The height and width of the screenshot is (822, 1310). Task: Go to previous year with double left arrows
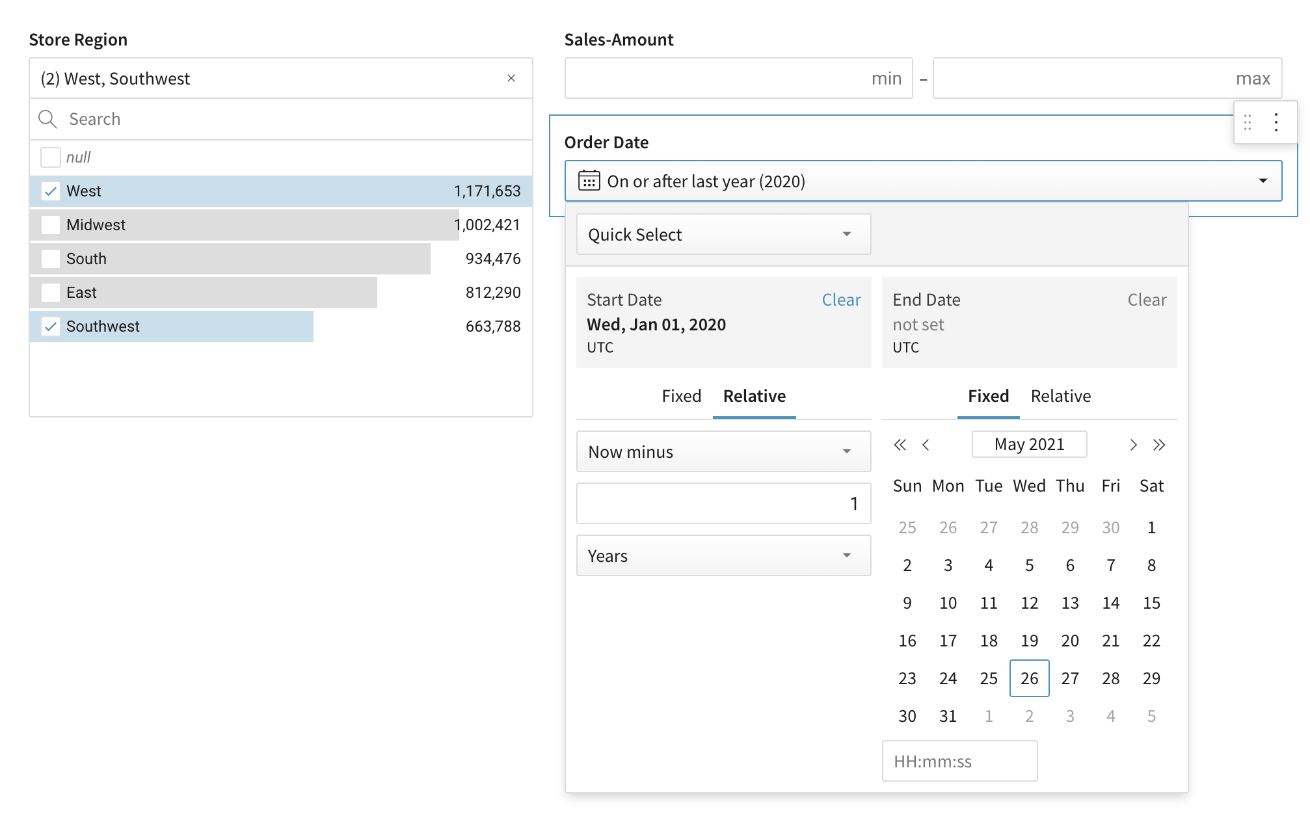[x=900, y=445]
